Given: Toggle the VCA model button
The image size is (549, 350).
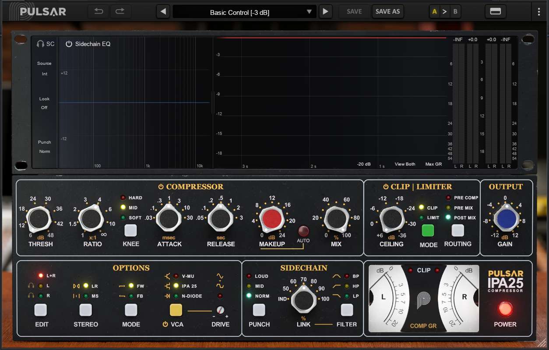Looking at the screenshot, I should [176, 310].
